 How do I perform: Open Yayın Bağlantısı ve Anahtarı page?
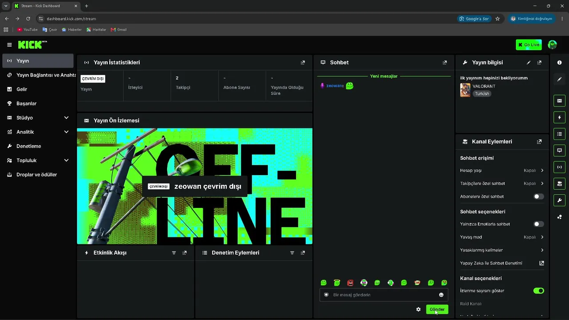pyautogui.click(x=38, y=75)
